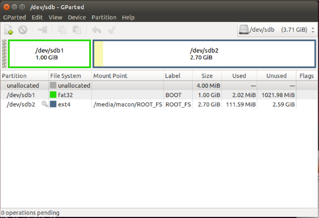Click the Label column header

178,76
